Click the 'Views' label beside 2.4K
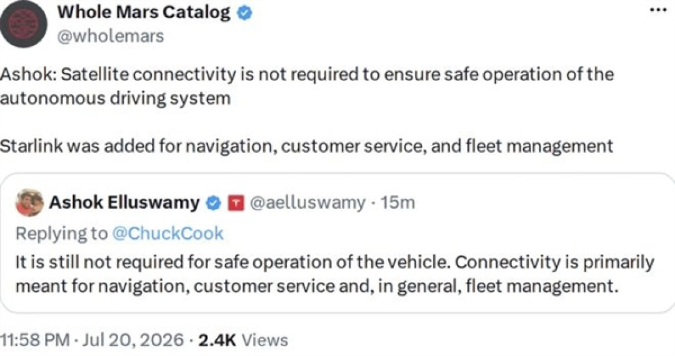 (x=265, y=340)
